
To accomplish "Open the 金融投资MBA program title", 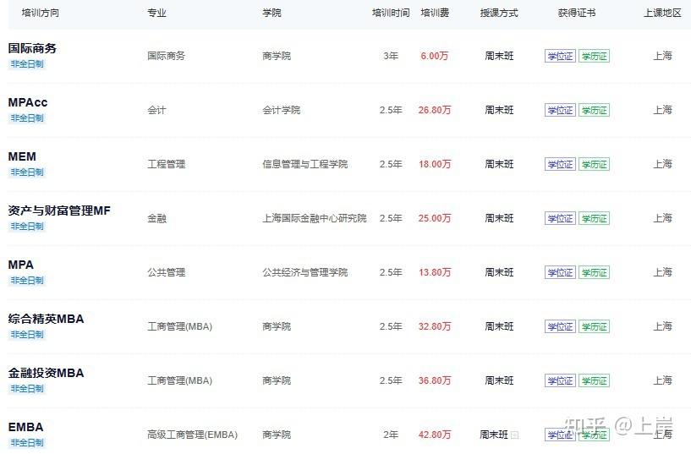I will pyautogui.click(x=46, y=373).
